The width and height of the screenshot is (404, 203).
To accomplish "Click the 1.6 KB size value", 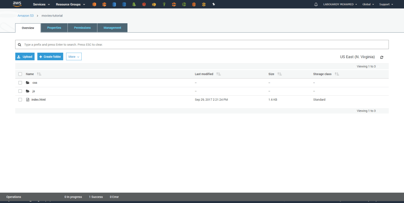I will click(x=273, y=100).
